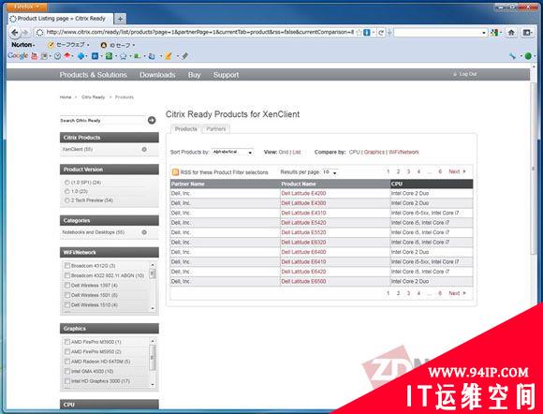543x414 pixels.
Task: Click the Norton Safe Web checkmark icon
Action: point(51,45)
